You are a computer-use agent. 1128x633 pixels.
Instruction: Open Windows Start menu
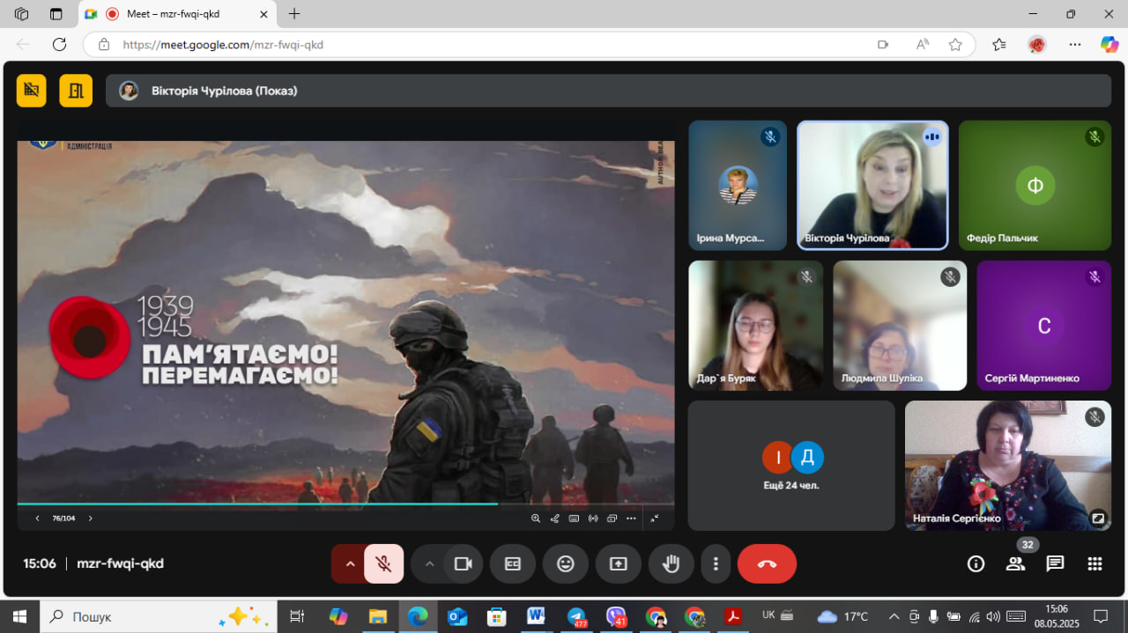tap(19, 616)
